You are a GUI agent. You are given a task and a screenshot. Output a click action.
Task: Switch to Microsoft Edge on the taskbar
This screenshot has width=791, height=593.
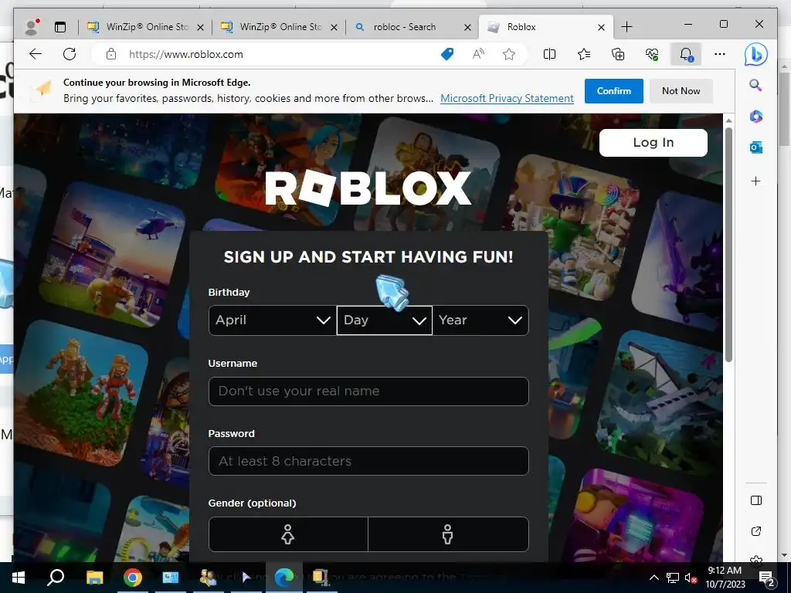click(284, 578)
